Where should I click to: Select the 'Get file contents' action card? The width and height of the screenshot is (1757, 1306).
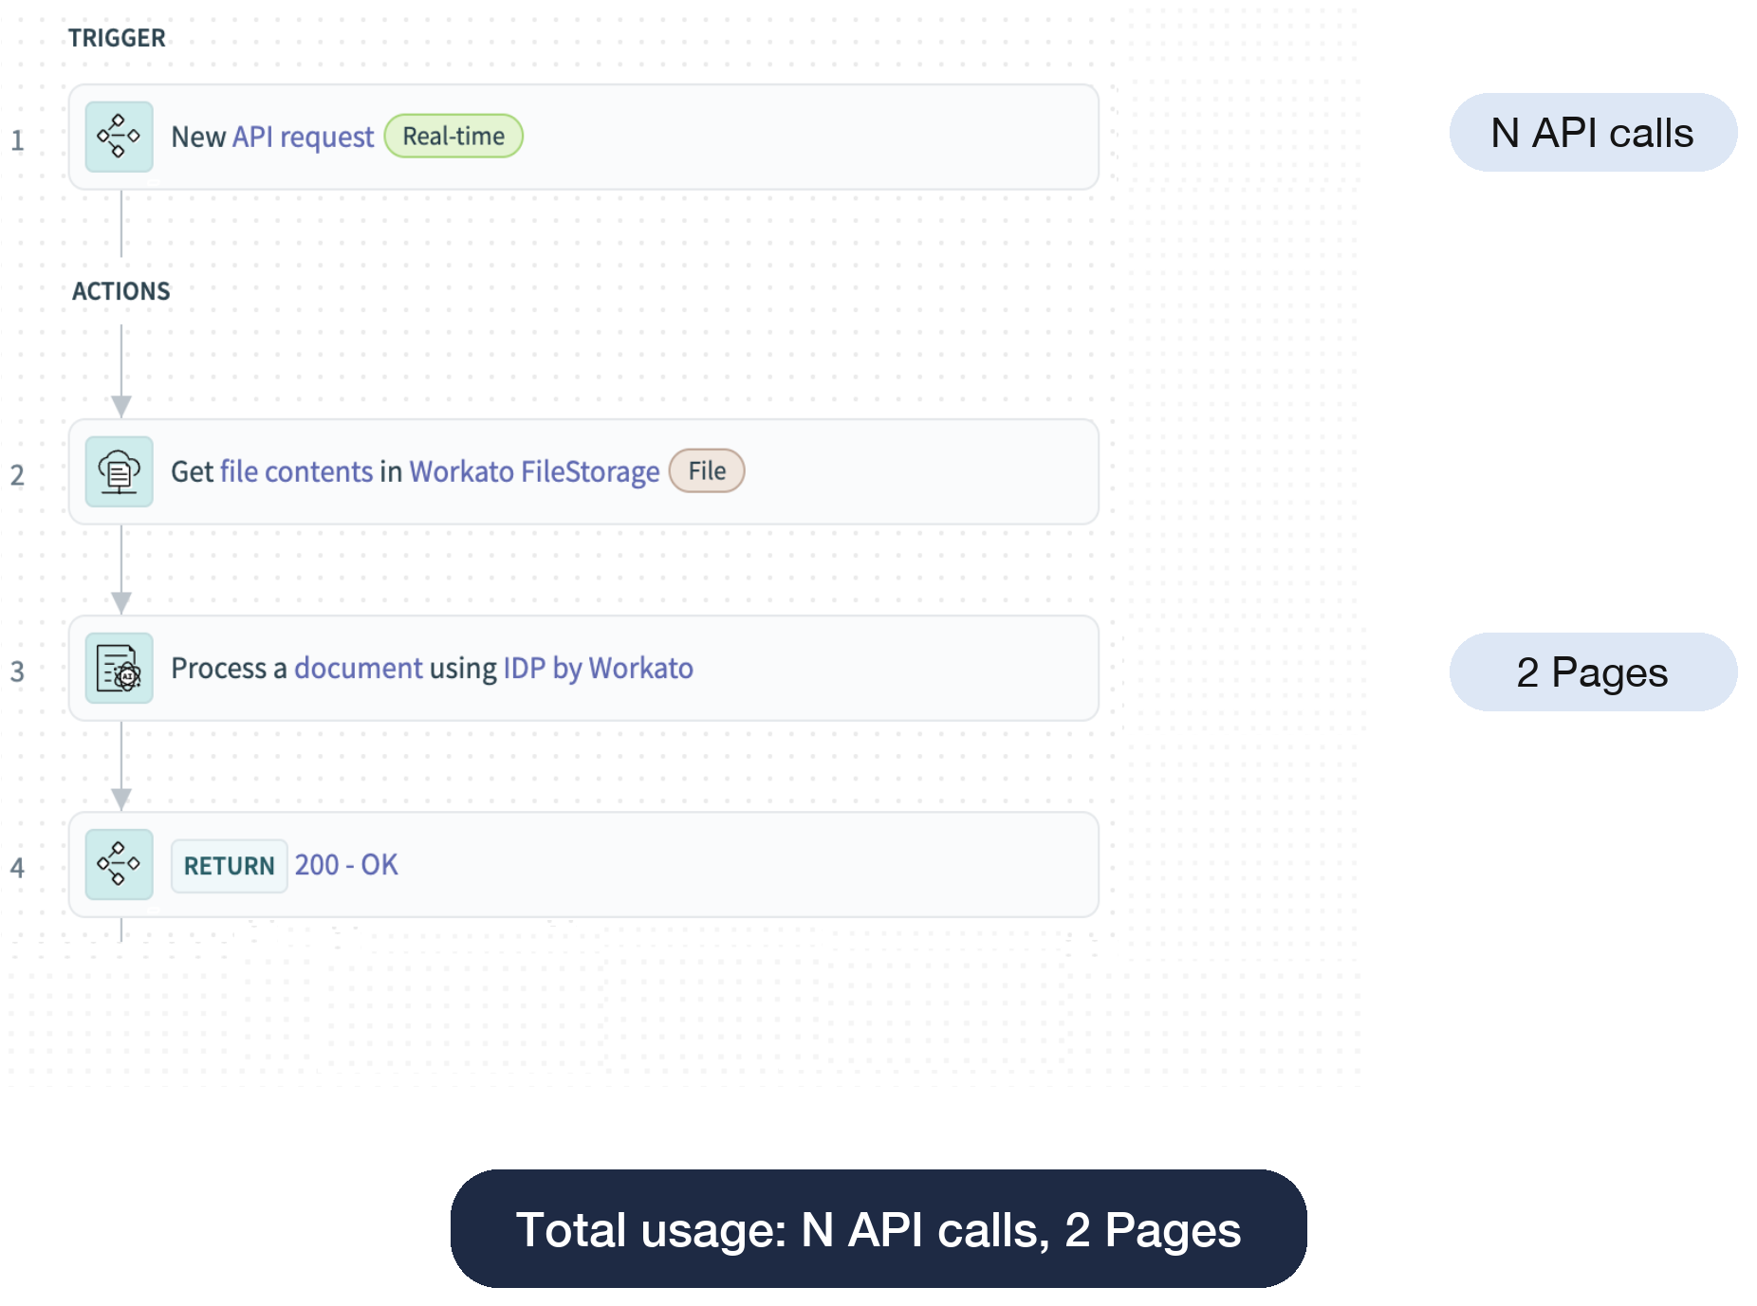pyautogui.click(x=583, y=471)
